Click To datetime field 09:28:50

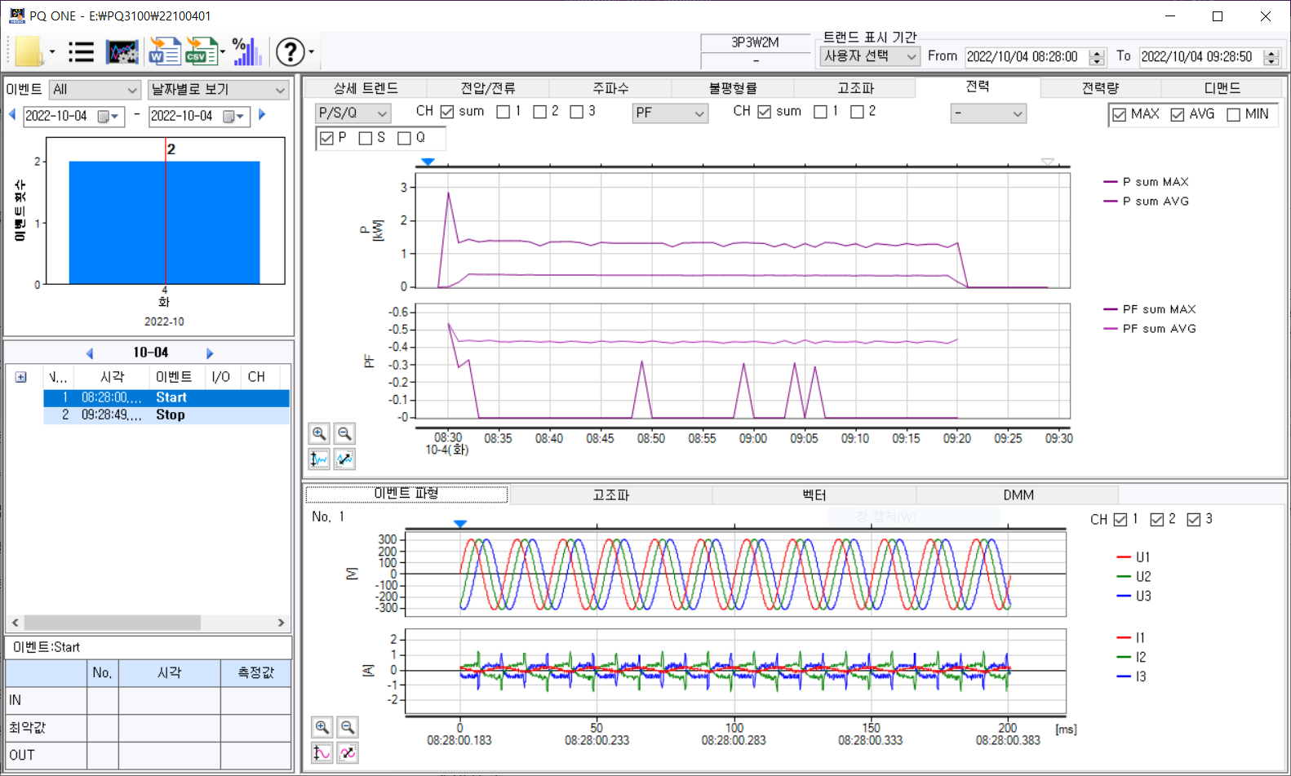coord(1201,57)
